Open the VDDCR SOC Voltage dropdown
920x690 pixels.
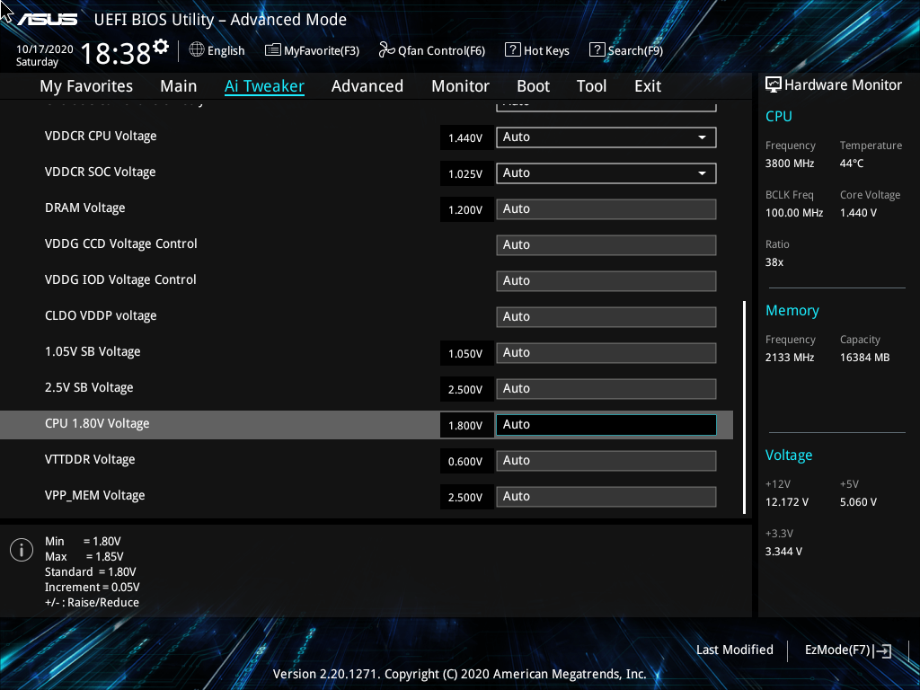point(606,173)
